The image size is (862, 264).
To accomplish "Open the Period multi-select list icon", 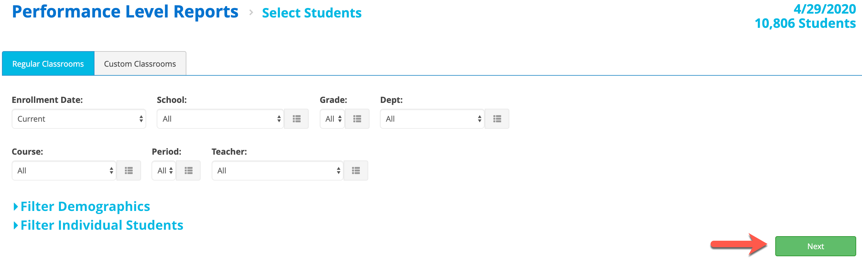I will click(x=188, y=170).
